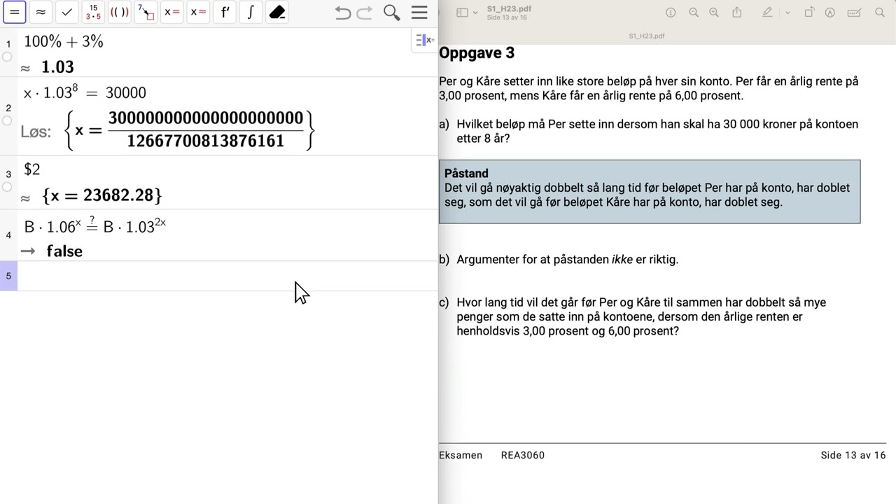Select the Highlight pen tool in Preview
This screenshot has height=504, width=896.
coord(767,13)
